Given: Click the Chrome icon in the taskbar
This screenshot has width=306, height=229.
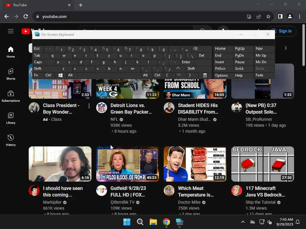Looking at the screenshot, I should pyautogui.click(x=166, y=222).
